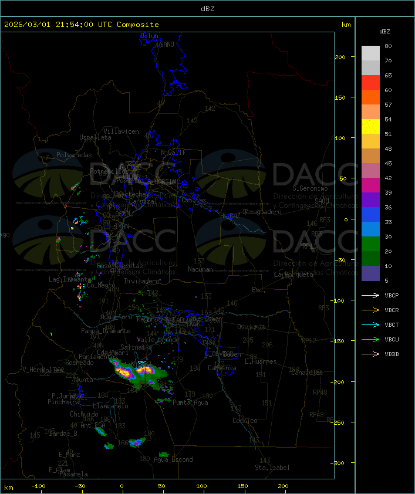Click the 'dBZ' title in top bar
This screenshot has height=494, width=415.
click(208, 9)
